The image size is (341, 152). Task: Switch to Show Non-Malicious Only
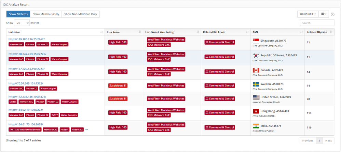click(81, 14)
